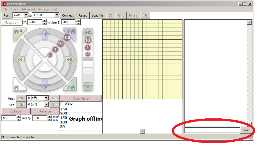Click the XY feedrate 3000 field
Viewport: 258px width, 147px height.
click(35, 22)
